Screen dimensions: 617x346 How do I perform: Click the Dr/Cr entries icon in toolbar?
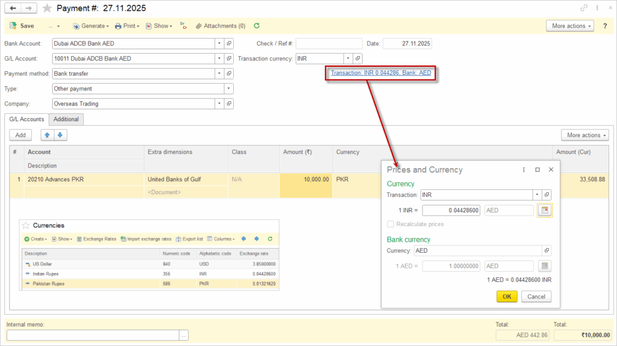(x=184, y=26)
